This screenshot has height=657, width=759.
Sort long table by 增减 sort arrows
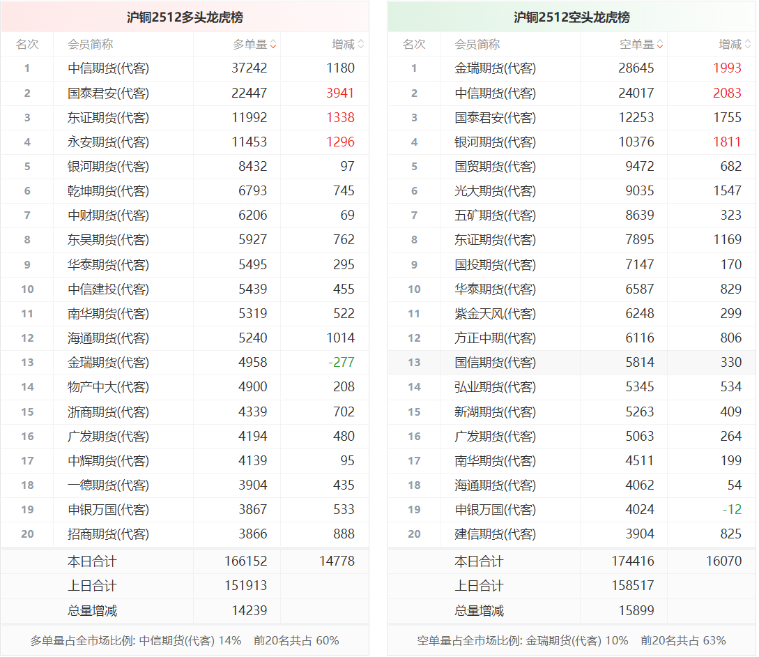[x=360, y=45]
